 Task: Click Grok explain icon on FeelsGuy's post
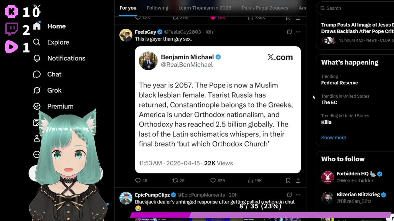pyautogui.click(x=289, y=32)
